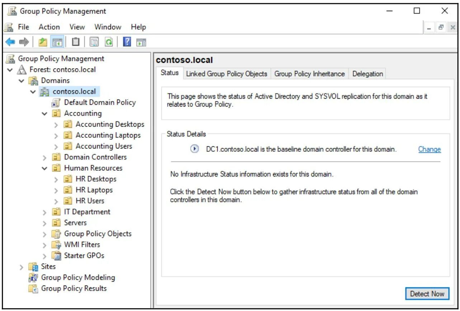Click the Accounting Desktops OU folder icon
Image resolution: width=460 pixels, height=311 pixels.
click(x=68, y=124)
